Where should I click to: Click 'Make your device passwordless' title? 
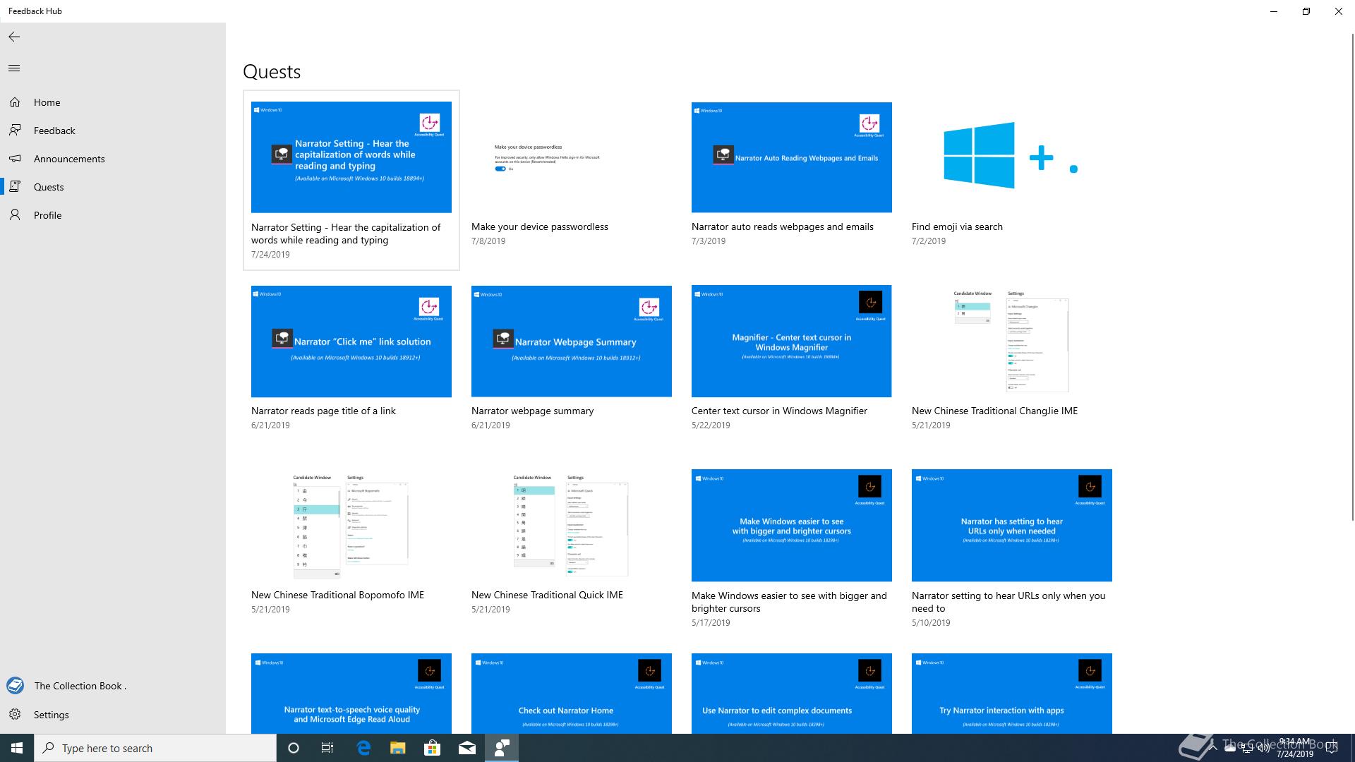pos(540,226)
